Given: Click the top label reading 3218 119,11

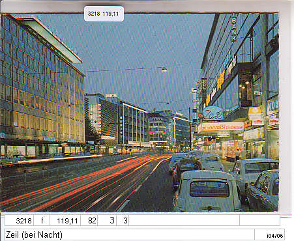Looking at the screenshot, I should [104, 14].
